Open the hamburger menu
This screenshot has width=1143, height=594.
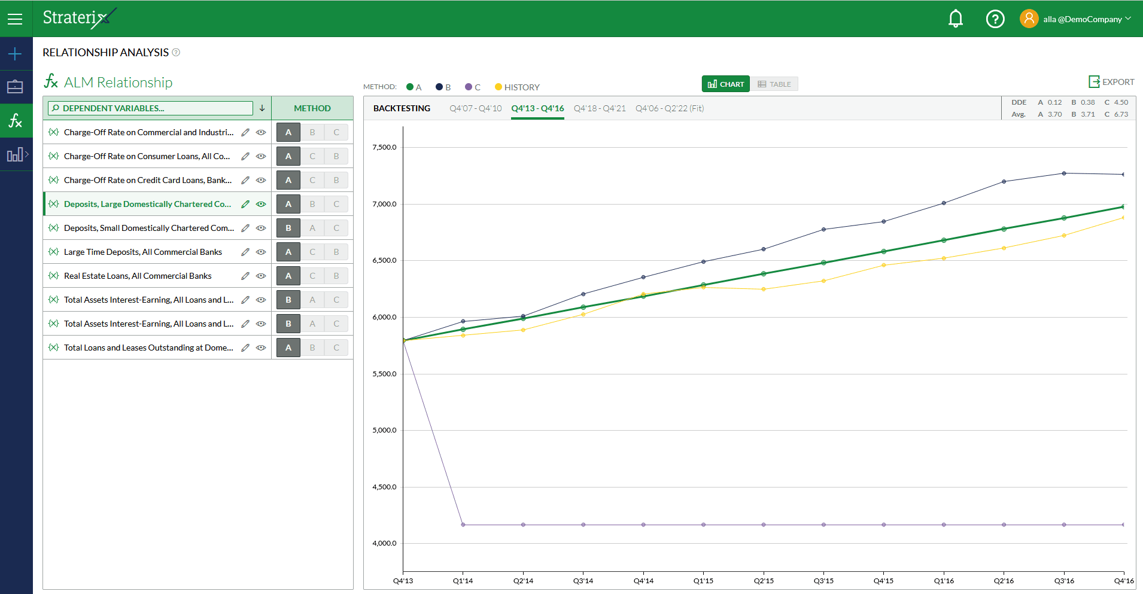[x=15, y=19]
